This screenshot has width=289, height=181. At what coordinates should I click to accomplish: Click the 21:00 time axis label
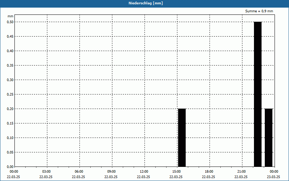coord(242,172)
